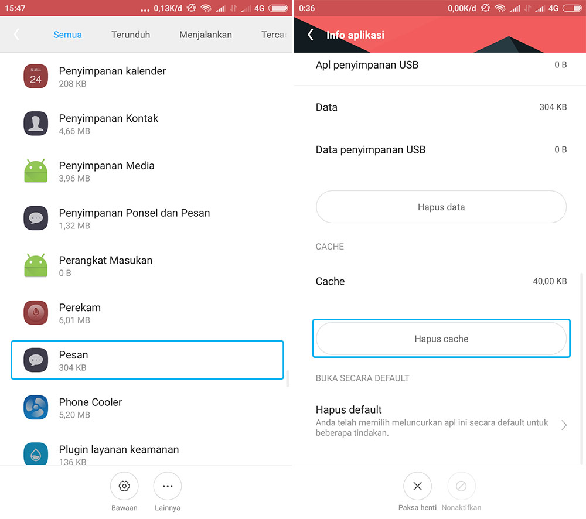This screenshot has height=519, width=586.
Task: Open the Lainnya three-dots menu
Action: (x=168, y=486)
